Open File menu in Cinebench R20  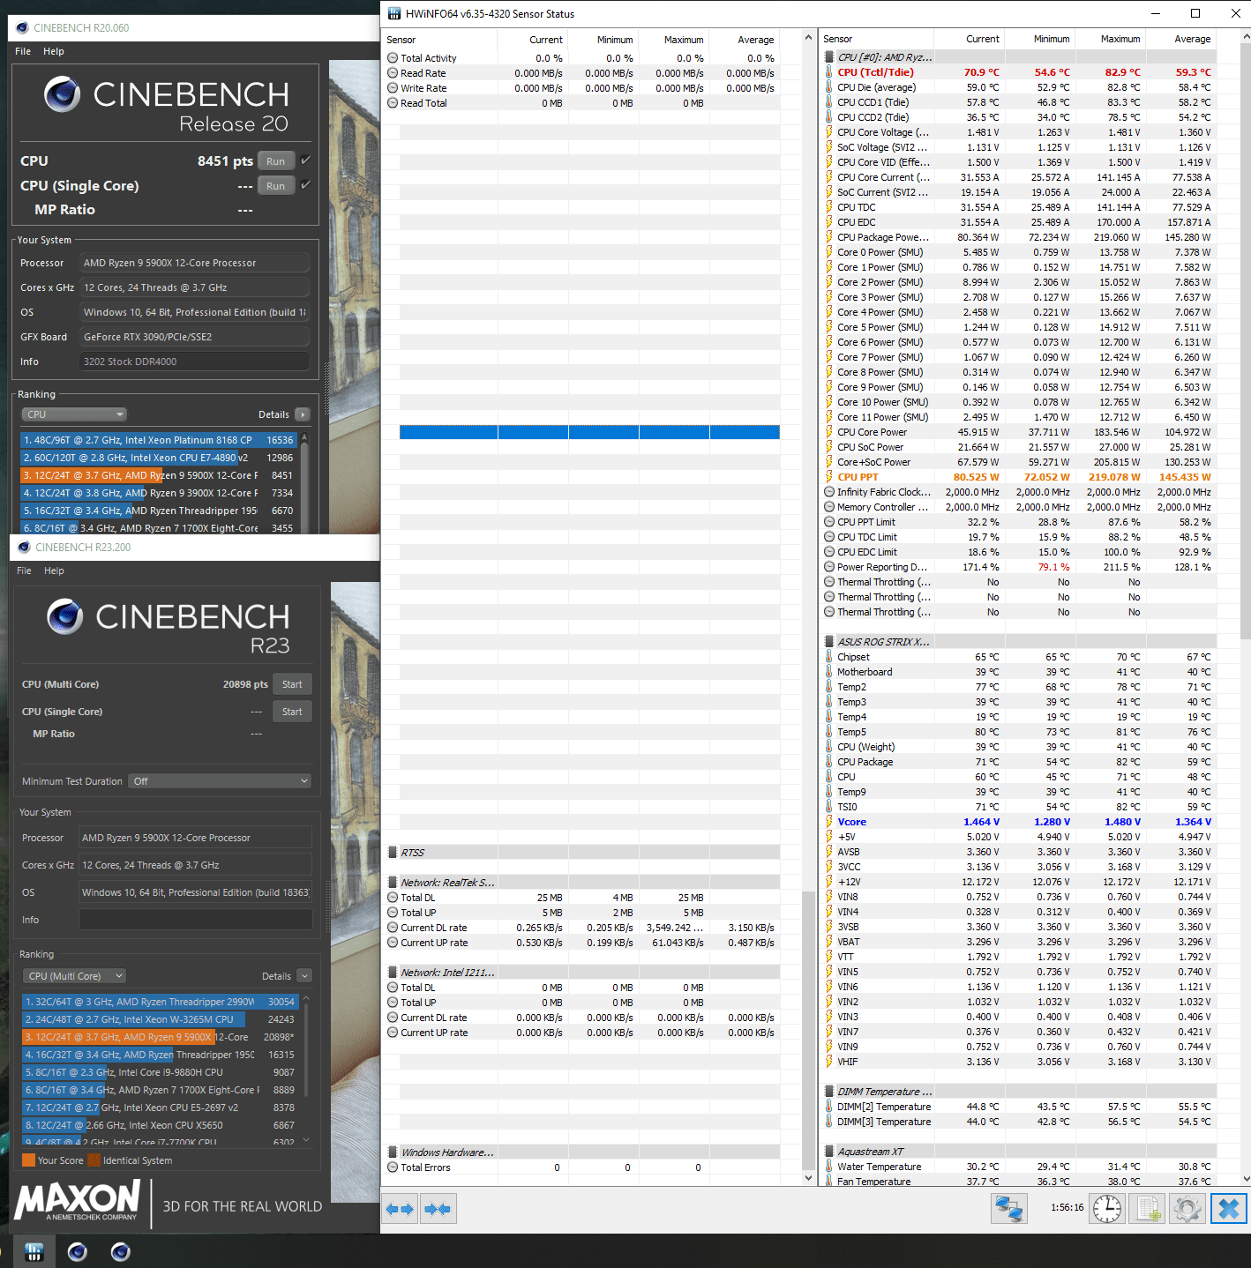23,51
